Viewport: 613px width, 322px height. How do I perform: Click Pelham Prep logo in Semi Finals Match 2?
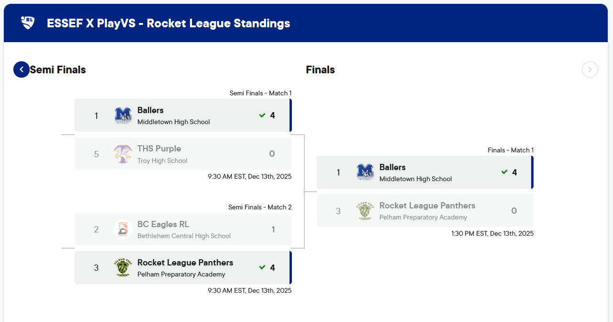(123, 268)
